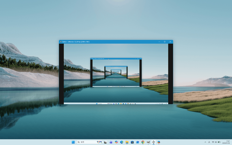This screenshot has width=232, height=145.
Task: Open File Explorer from the taskbar
Action: 127,142
